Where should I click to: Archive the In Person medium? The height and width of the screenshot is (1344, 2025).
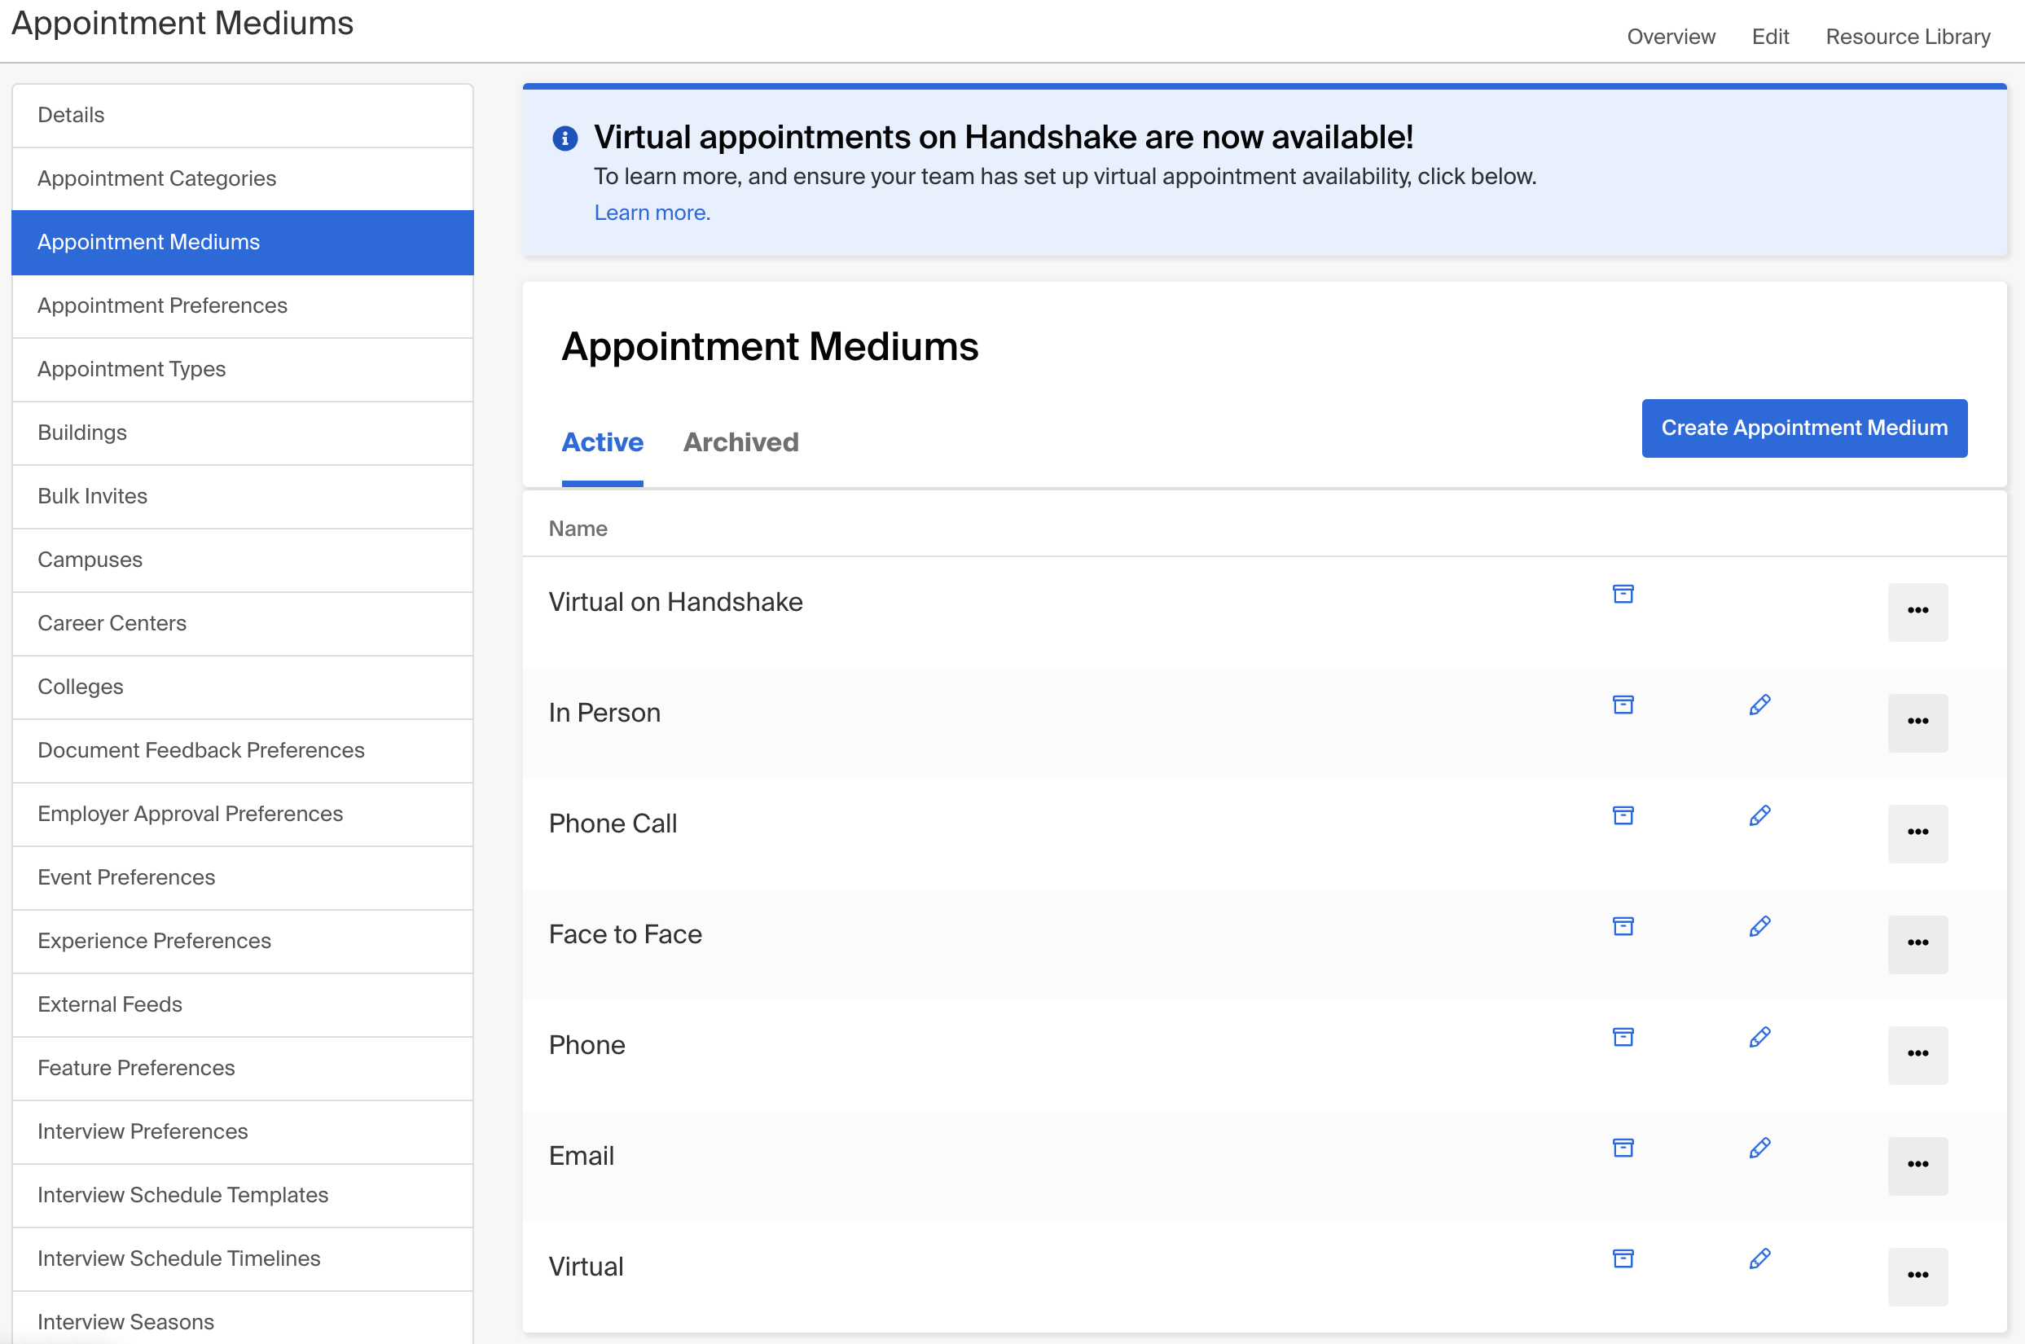[x=1623, y=705]
